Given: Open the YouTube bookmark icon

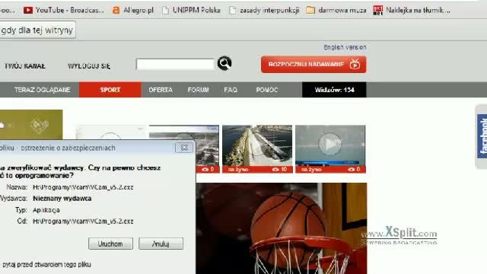Looking at the screenshot, I should point(28,10).
